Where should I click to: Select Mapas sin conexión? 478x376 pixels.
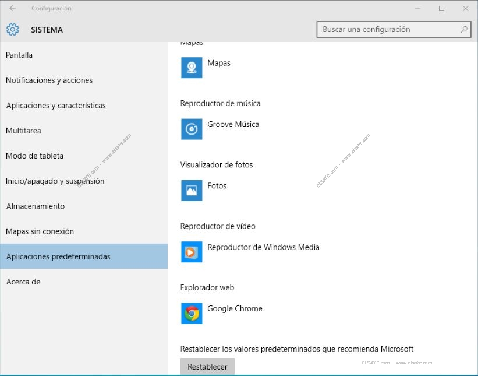tap(84, 231)
